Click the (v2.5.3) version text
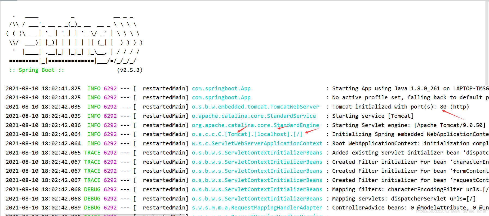The height and width of the screenshot is (216, 489). (x=130, y=70)
